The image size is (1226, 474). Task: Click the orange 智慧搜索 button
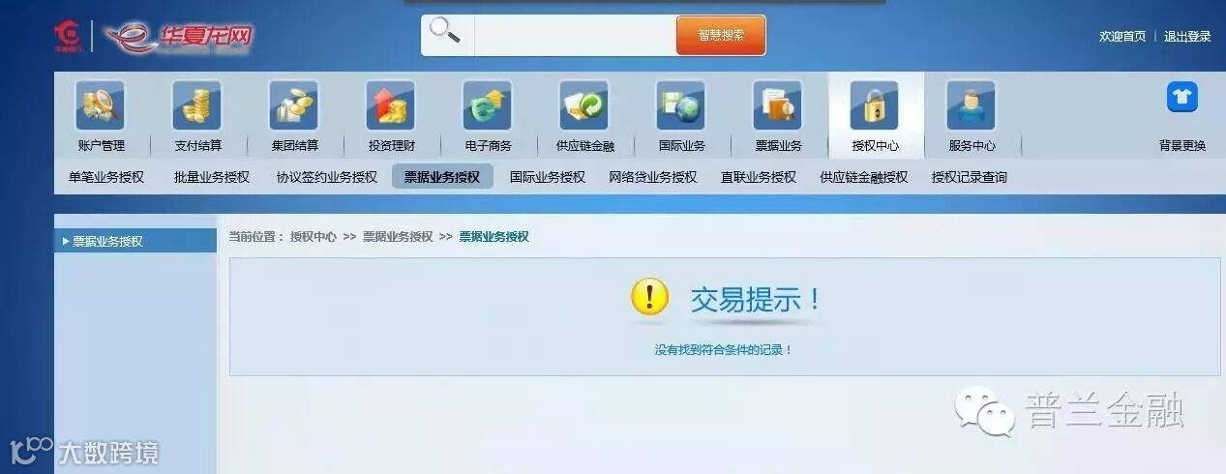[x=721, y=35]
